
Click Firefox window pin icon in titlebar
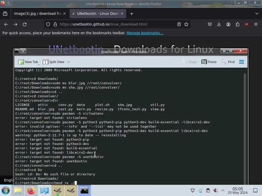8,3
